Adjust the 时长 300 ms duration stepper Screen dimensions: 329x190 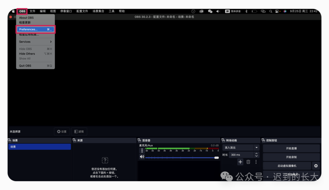(x=256, y=155)
